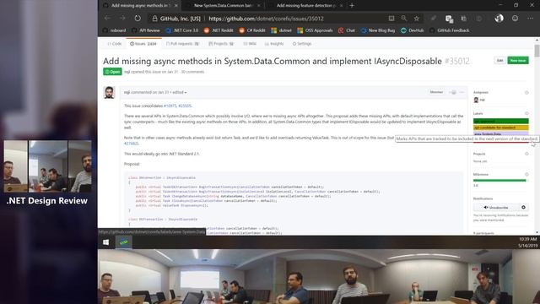Click the zoom magnifier icon in address bar
This screenshot has height=304, width=540.
(x=403, y=19)
